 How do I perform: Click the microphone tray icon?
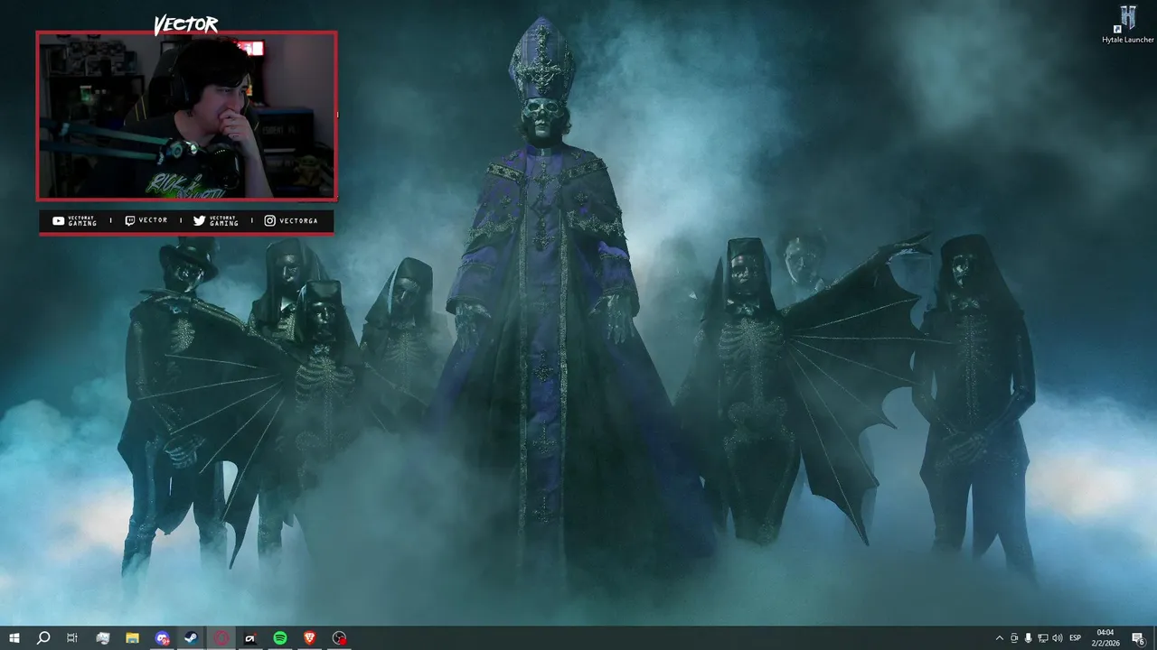pyautogui.click(x=1029, y=638)
